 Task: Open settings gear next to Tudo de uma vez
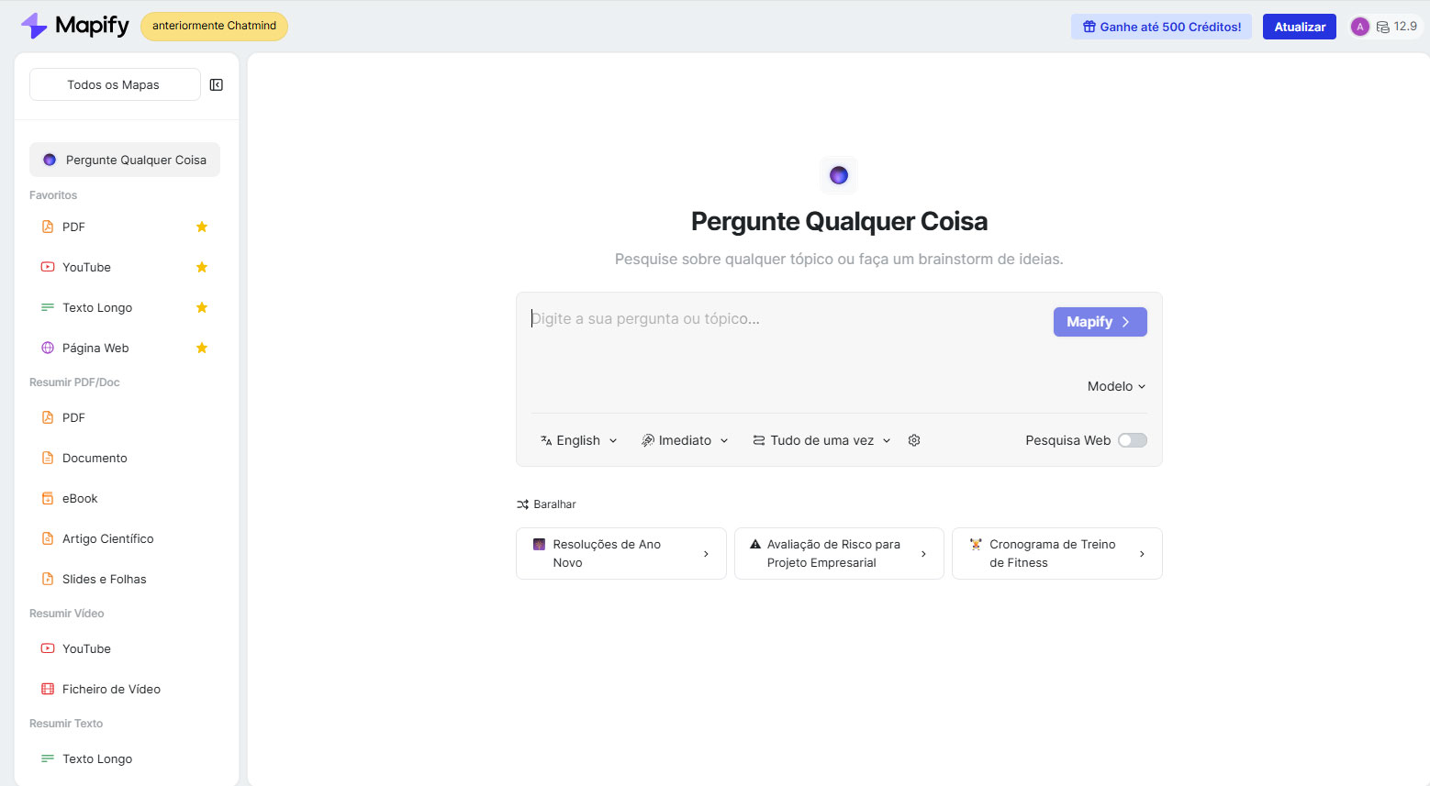914,440
